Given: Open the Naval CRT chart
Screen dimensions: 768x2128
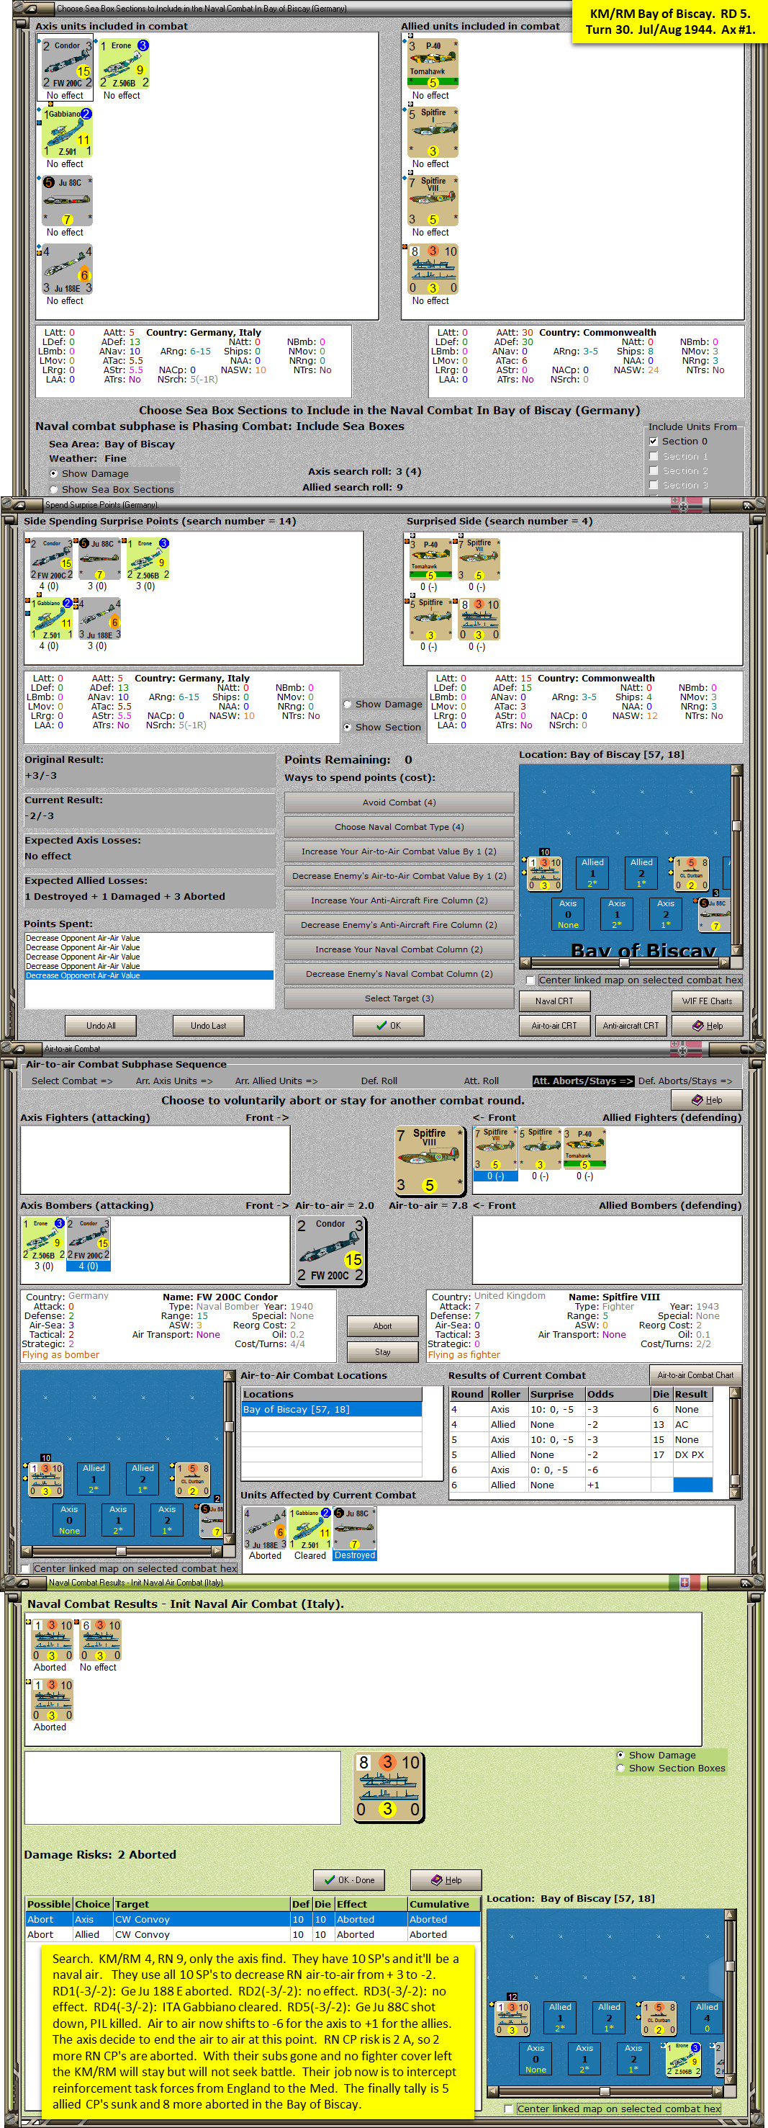Looking at the screenshot, I should [554, 1001].
